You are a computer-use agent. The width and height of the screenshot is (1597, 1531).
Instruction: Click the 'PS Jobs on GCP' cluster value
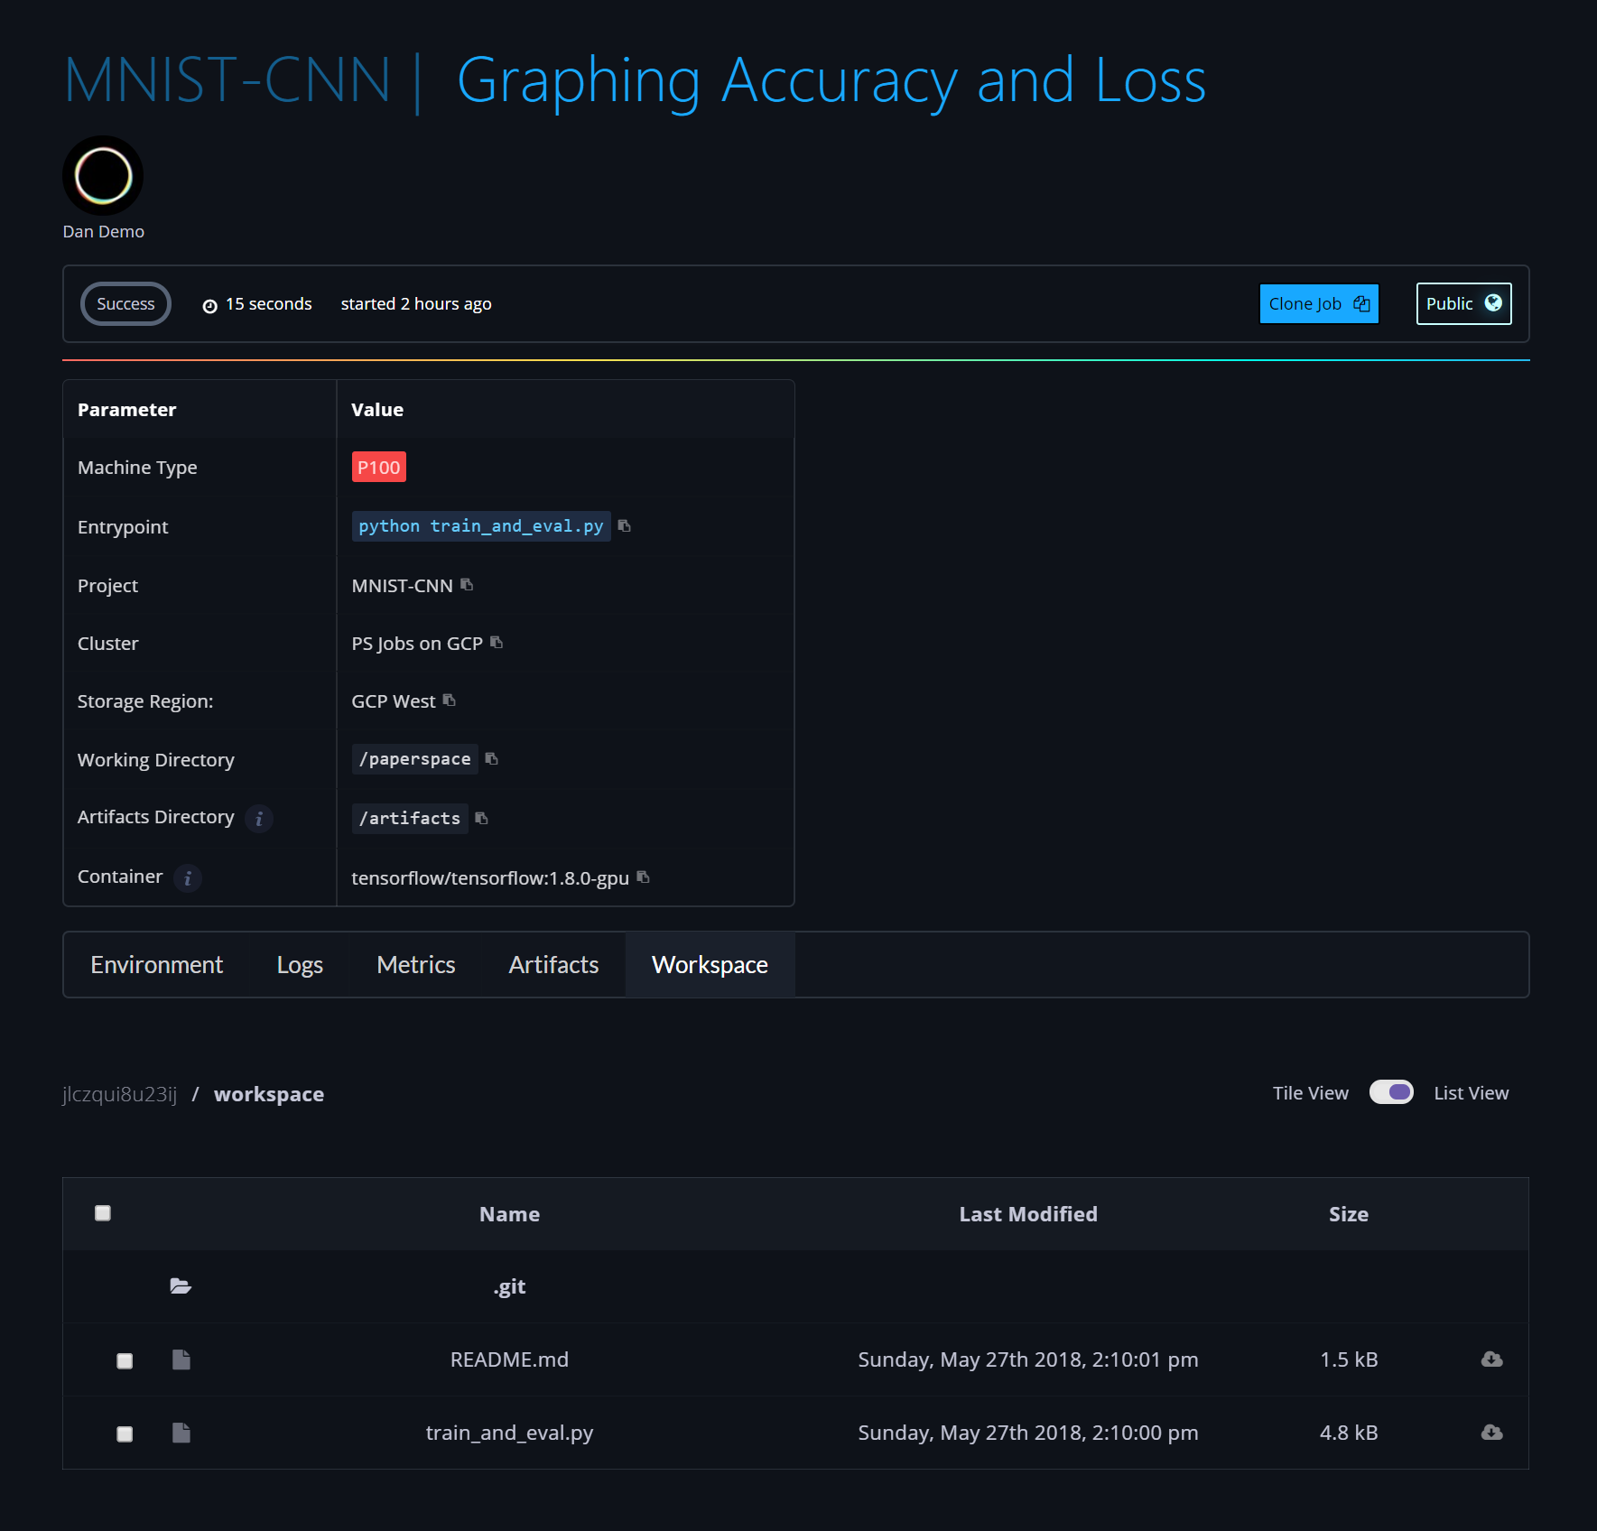[417, 644]
